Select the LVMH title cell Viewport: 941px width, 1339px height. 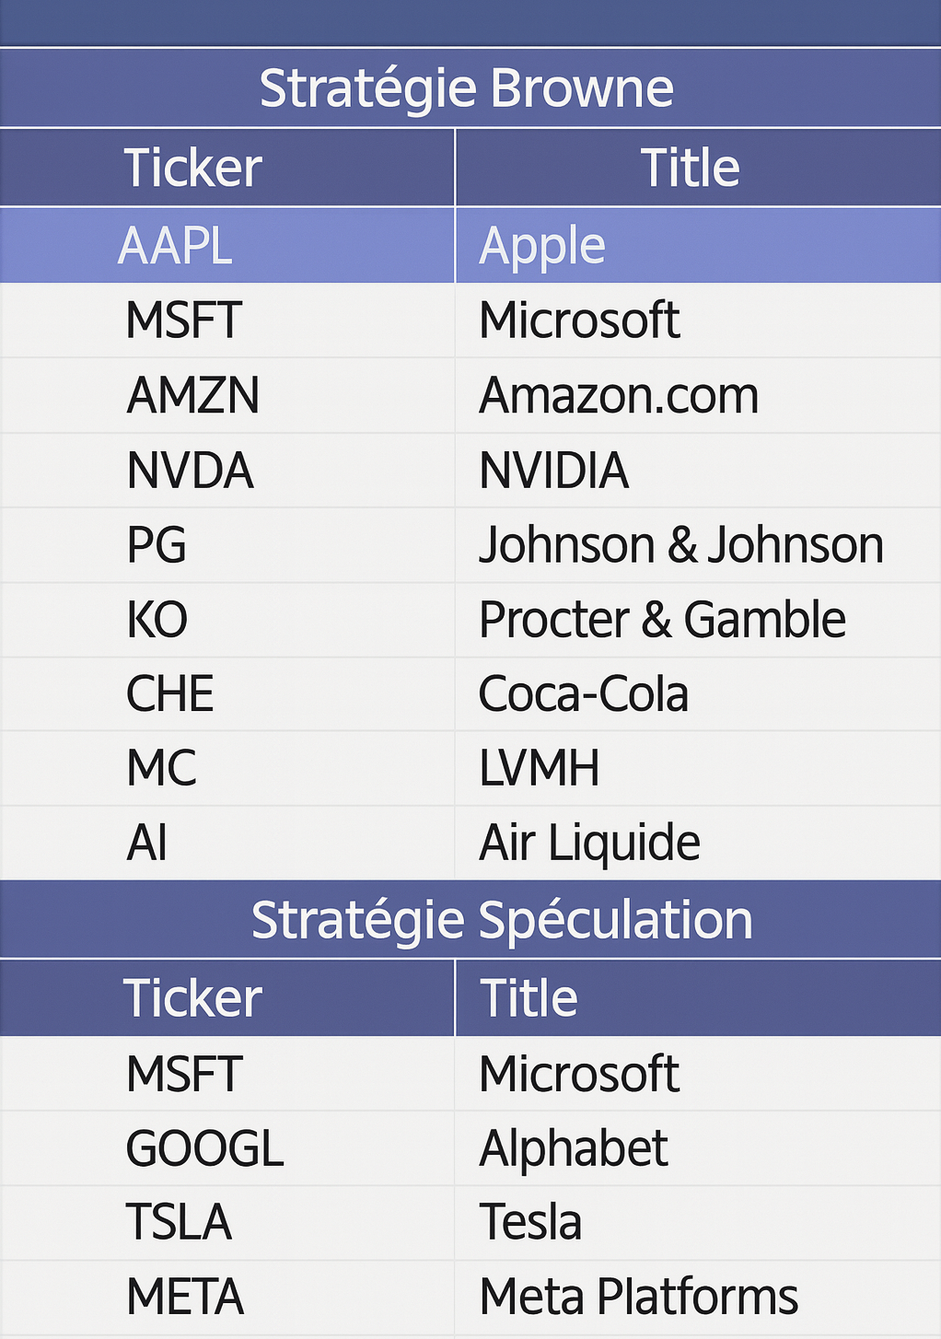[540, 768]
